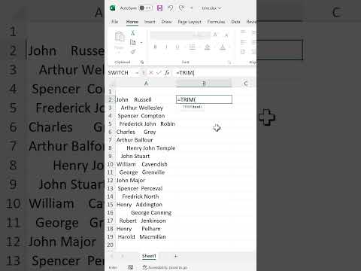Click the cell containing Frederick John Robin
The image size is (361, 271).
point(146,124)
